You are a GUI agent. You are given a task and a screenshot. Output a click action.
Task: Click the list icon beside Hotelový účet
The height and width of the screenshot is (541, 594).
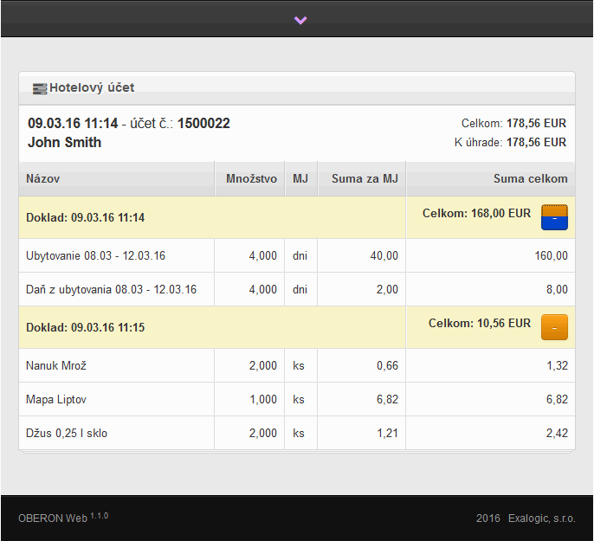click(39, 88)
